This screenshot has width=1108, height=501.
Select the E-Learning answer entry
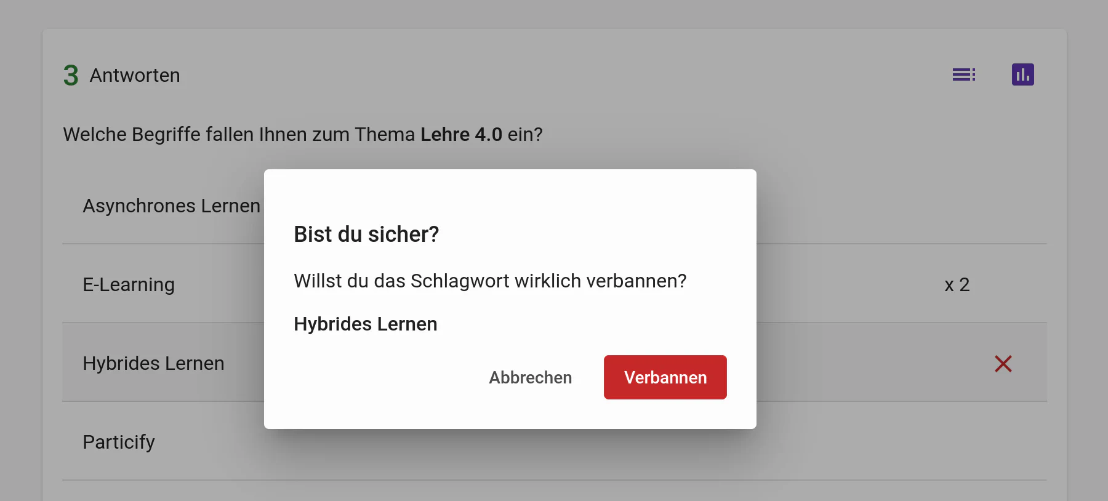click(129, 284)
